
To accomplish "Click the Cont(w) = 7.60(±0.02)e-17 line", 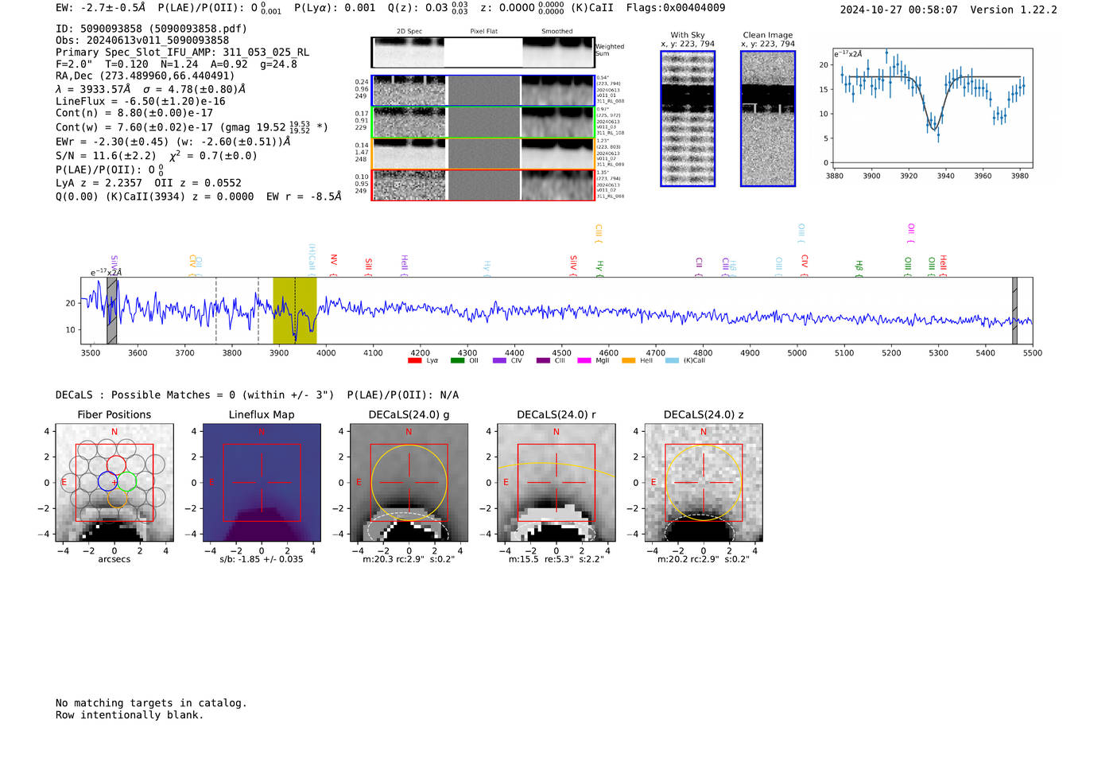I will [192, 127].
